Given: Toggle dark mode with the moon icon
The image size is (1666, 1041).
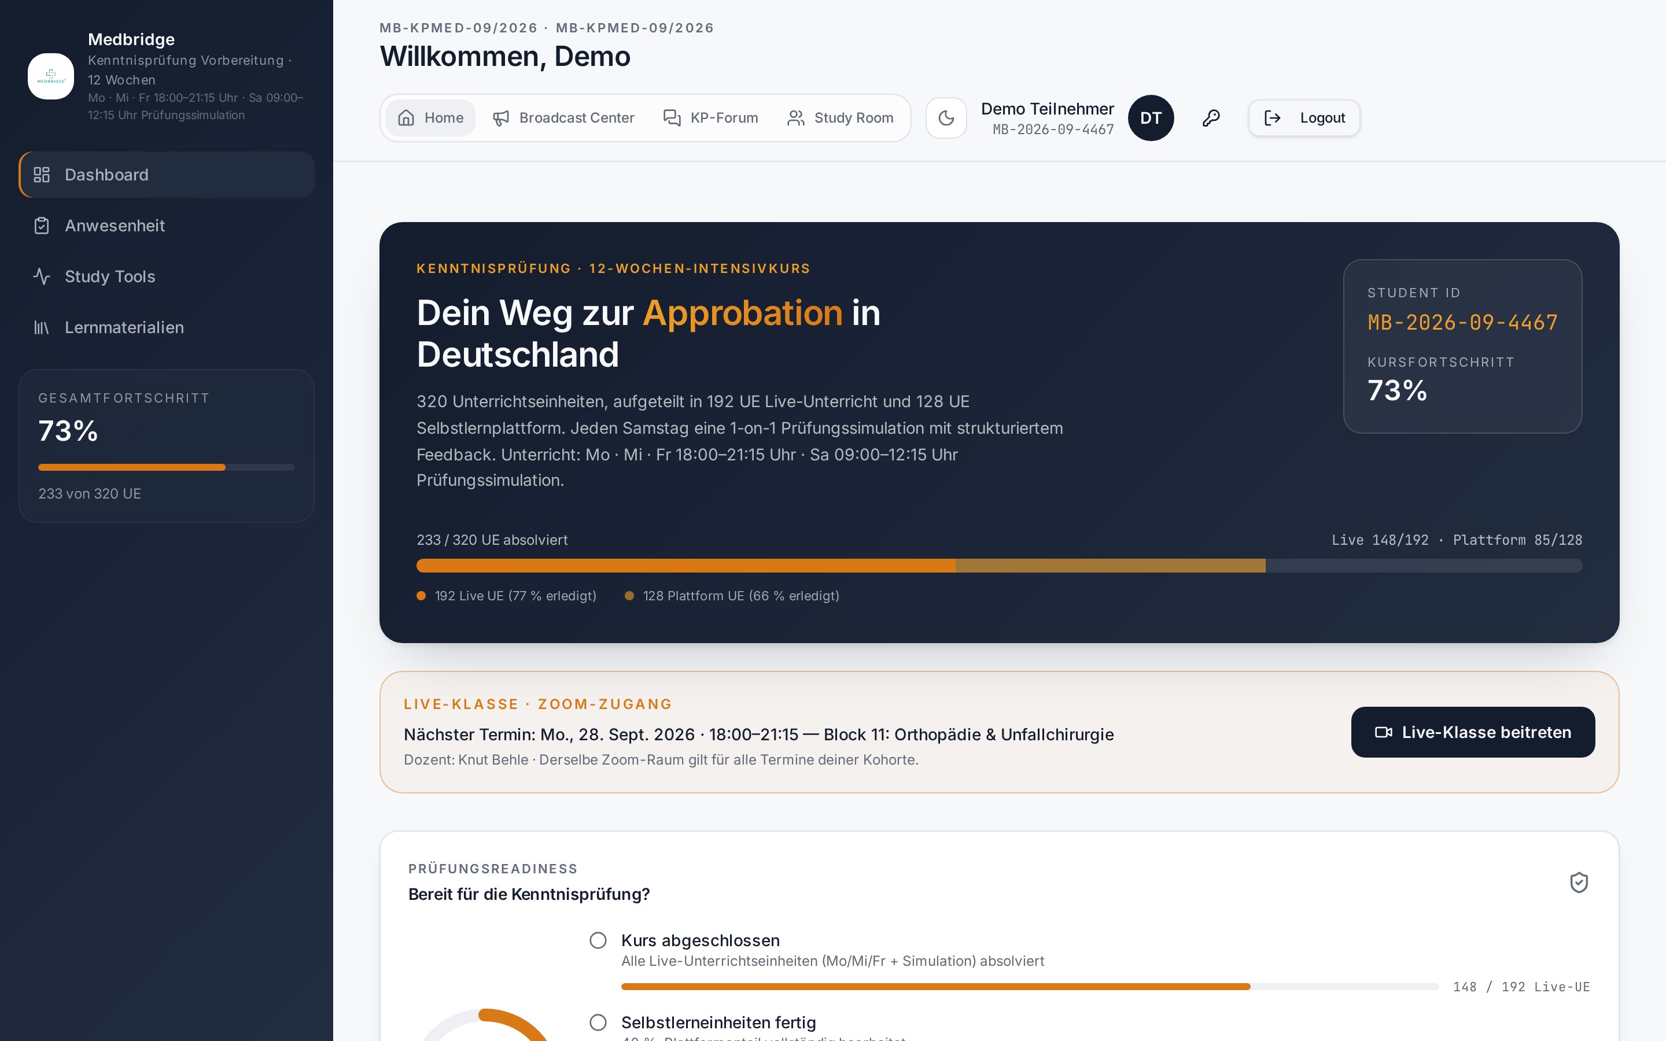Looking at the screenshot, I should point(946,118).
